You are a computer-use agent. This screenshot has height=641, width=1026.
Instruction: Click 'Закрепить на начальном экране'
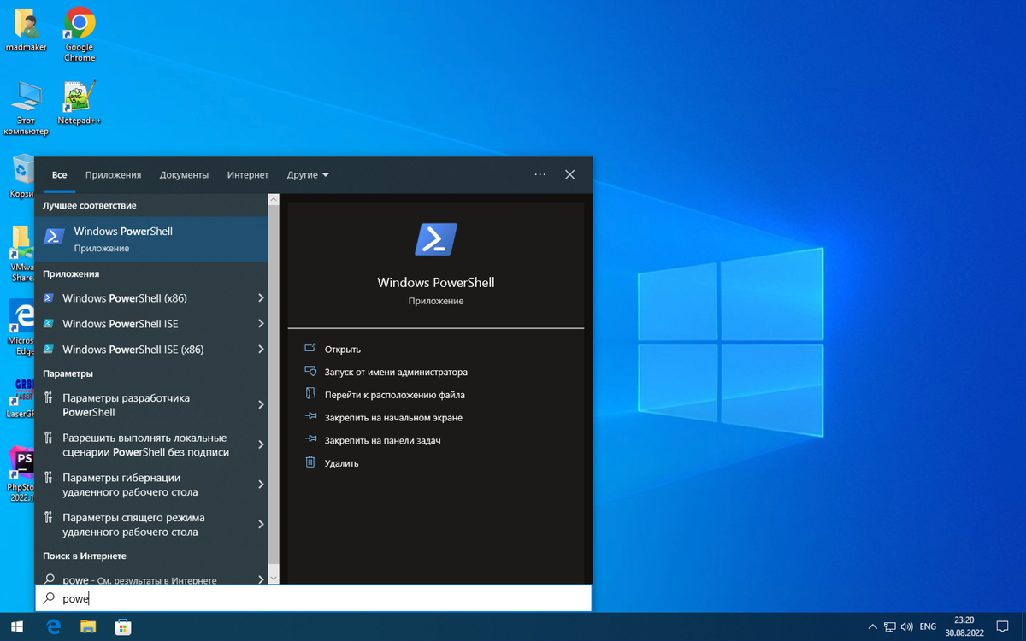[393, 417]
